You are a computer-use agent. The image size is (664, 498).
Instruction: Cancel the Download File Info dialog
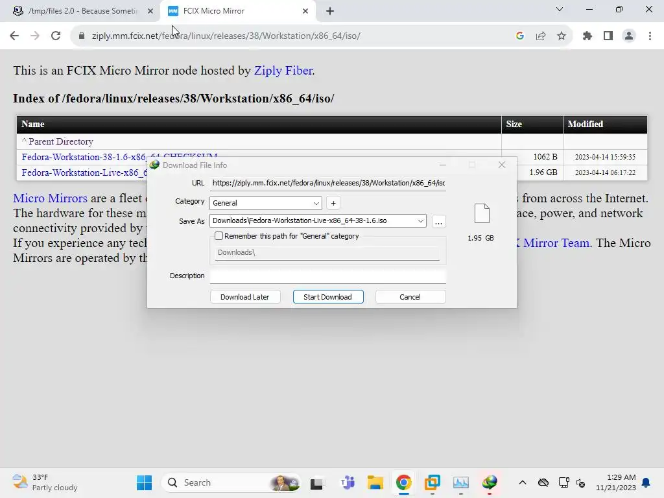click(410, 297)
